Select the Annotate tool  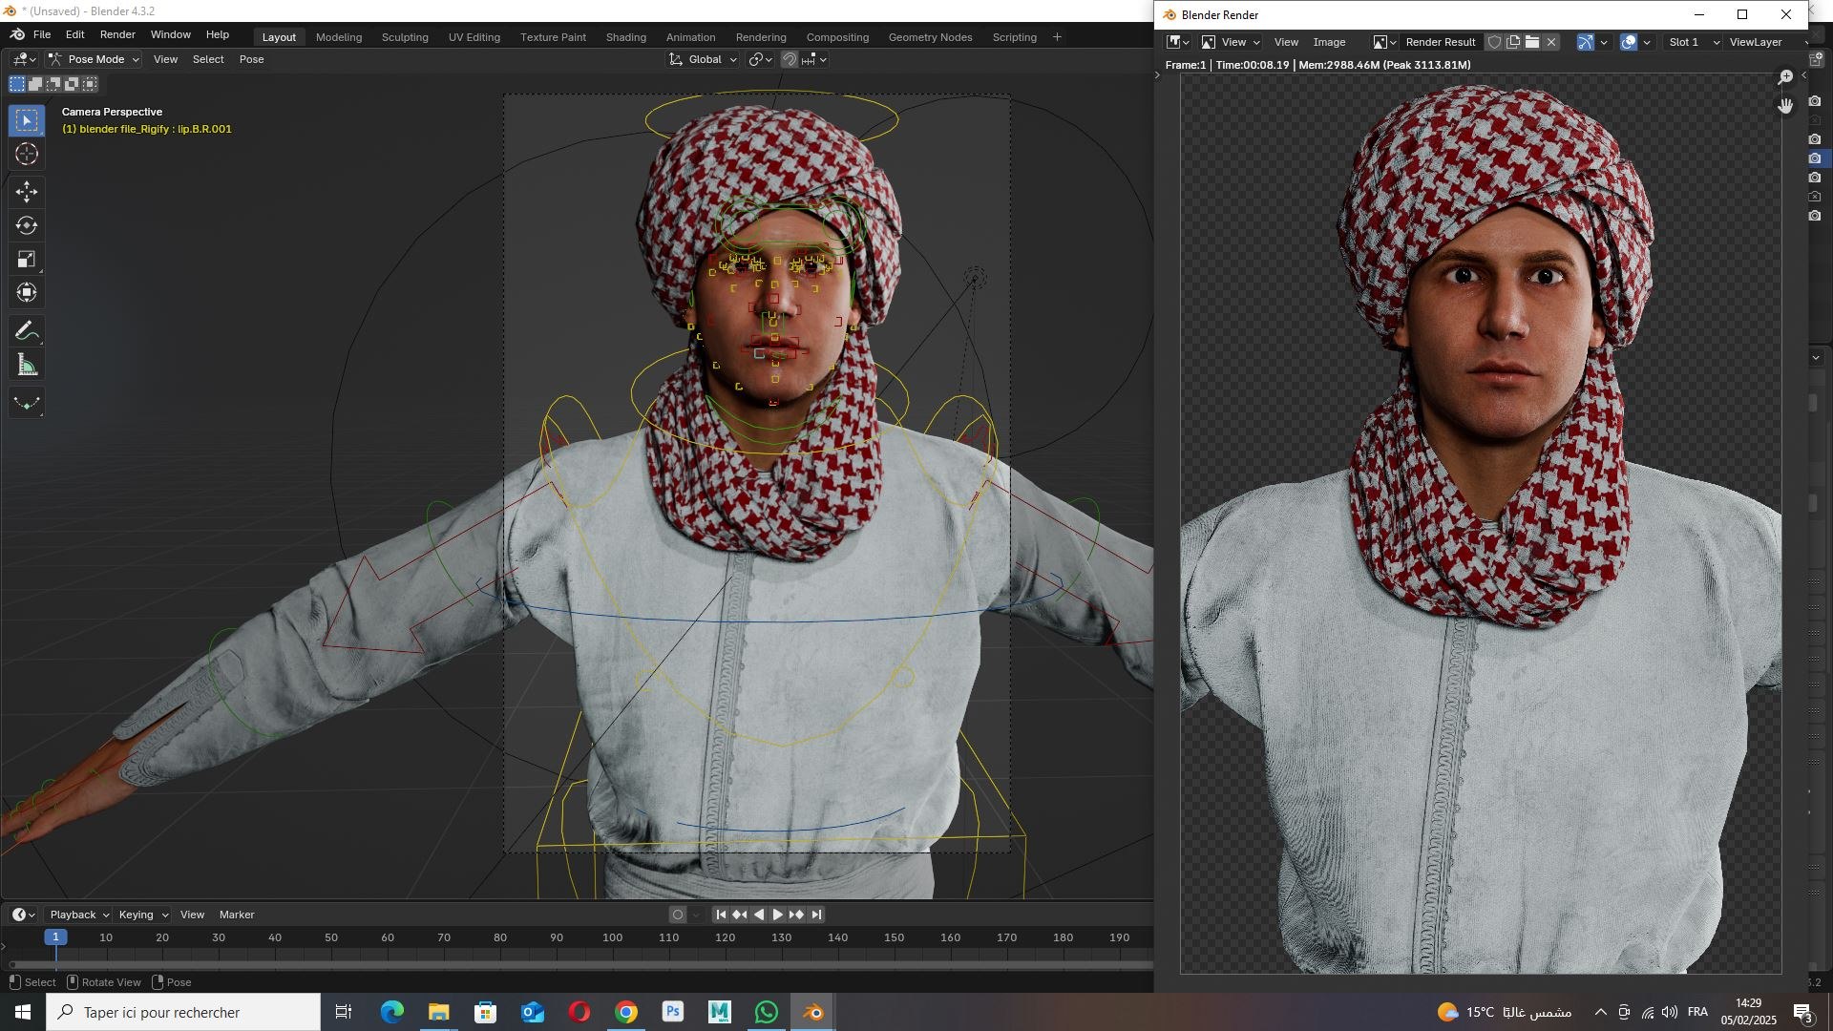coord(27,331)
